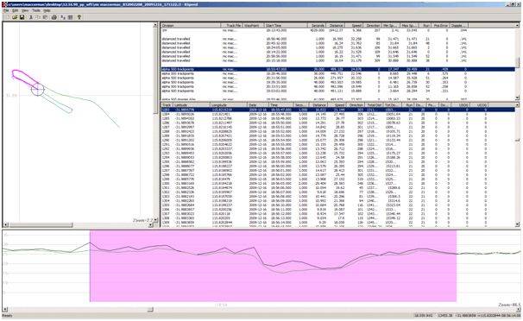The height and width of the screenshot is (321, 523).
Task: Select highlighted trackpoint row 1283
Action: click(338, 110)
